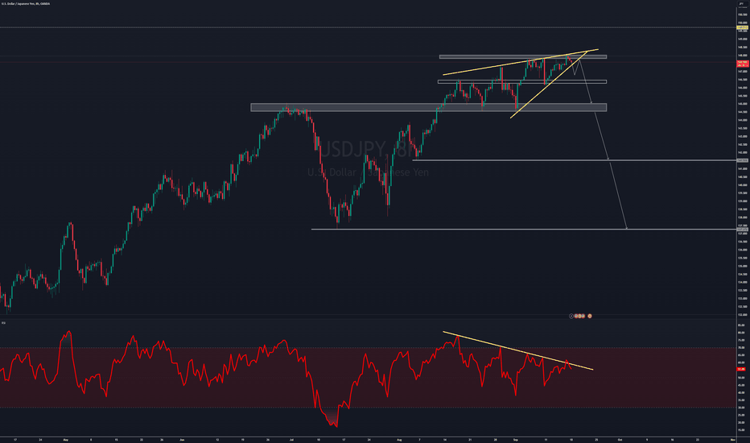
Task: Select the middle white horizontal level line
Action: point(574,160)
